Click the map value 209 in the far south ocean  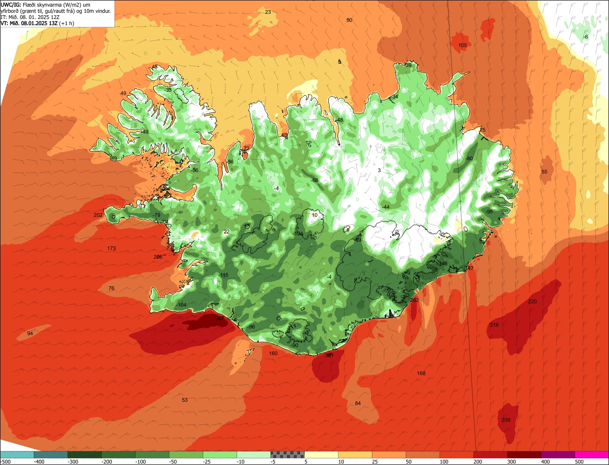tap(506, 420)
